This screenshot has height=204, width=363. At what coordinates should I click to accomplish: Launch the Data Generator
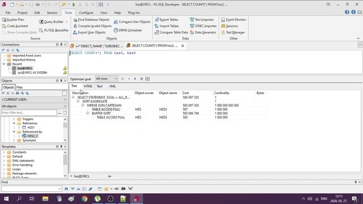pyautogui.click(x=203, y=32)
